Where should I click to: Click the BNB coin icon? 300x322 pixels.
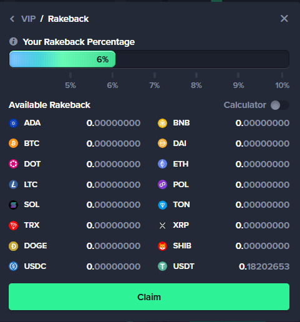162,123
